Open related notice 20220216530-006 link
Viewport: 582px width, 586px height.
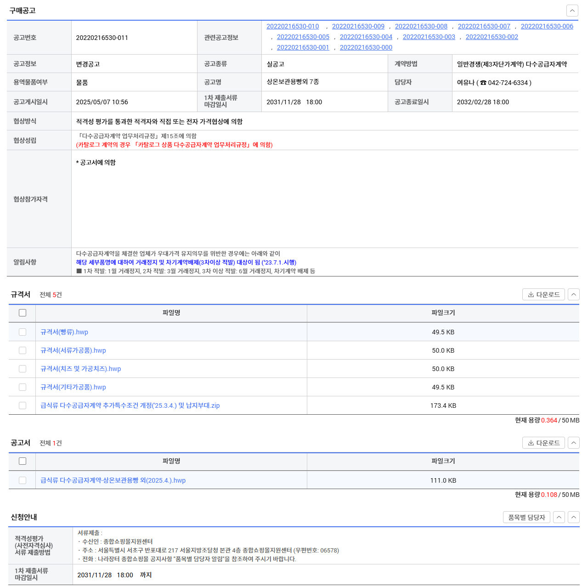(547, 26)
